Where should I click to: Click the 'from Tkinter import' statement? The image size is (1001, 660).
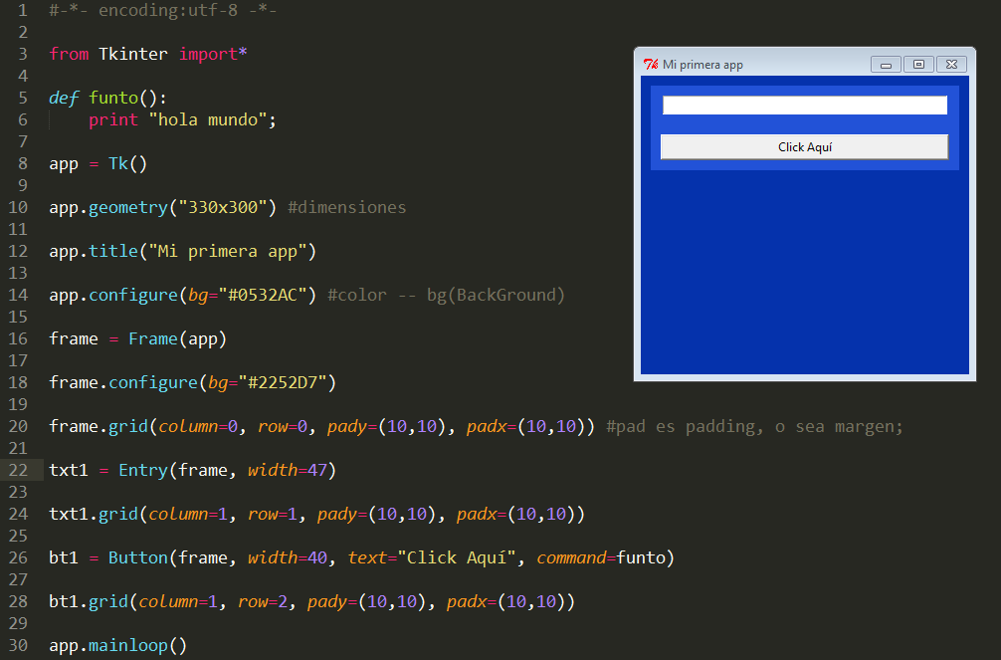click(149, 54)
